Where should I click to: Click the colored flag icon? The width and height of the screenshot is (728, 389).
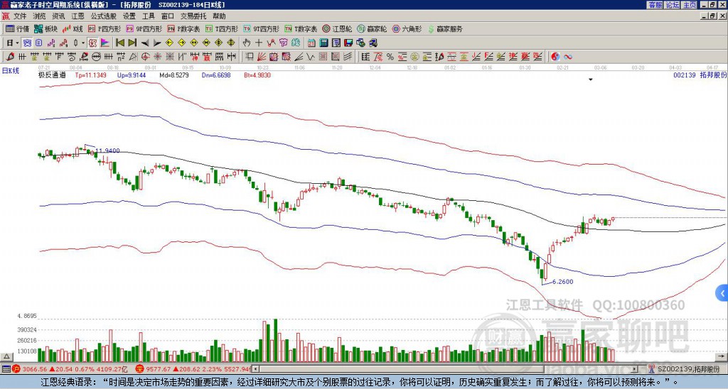click(105, 43)
